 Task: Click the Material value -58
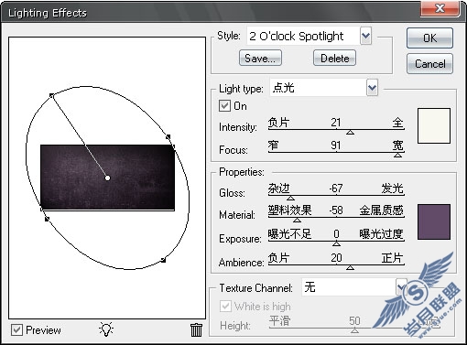click(x=336, y=210)
